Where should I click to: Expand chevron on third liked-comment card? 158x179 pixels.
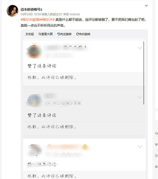[140, 147]
